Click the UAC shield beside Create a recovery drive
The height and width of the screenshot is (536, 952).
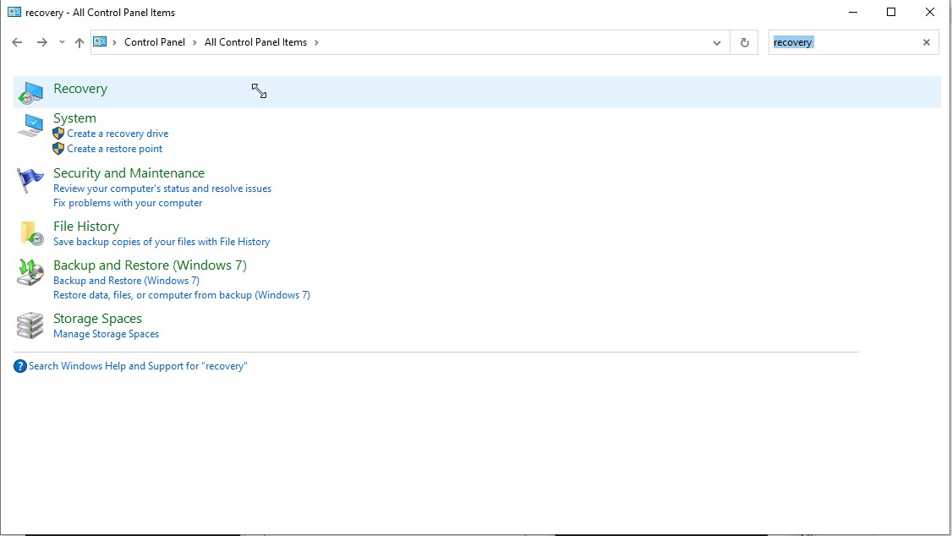57,133
